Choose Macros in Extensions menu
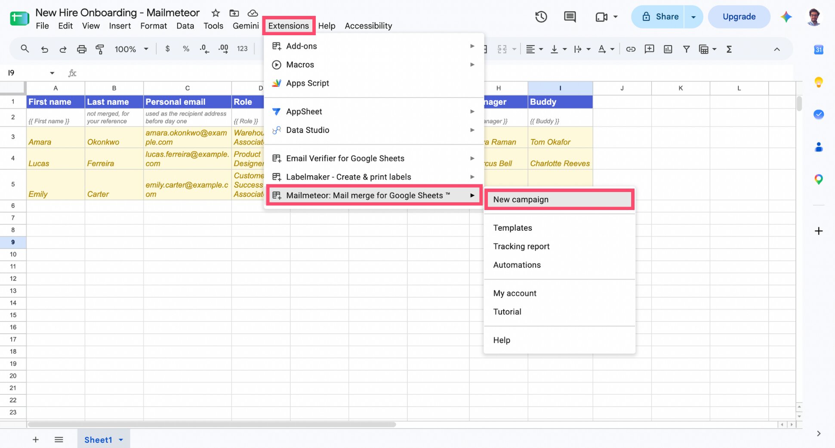Viewport: 835px width, 448px height. [x=373, y=64]
